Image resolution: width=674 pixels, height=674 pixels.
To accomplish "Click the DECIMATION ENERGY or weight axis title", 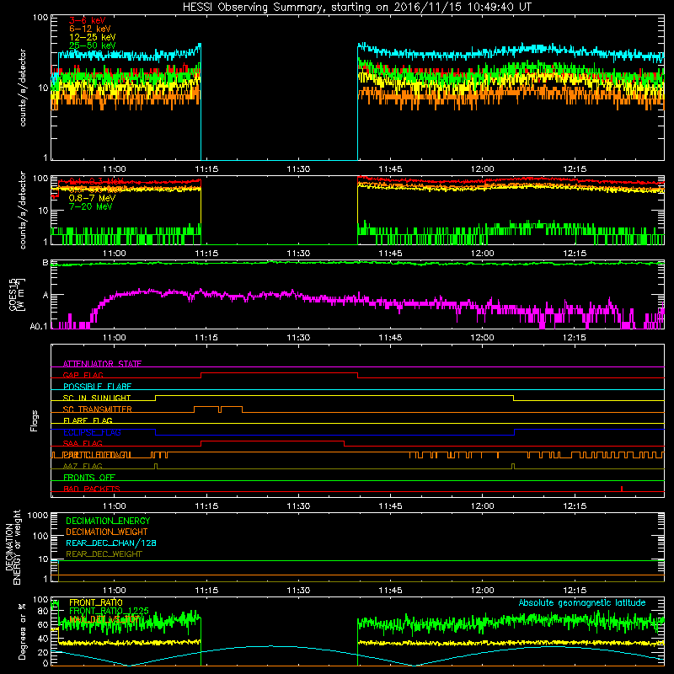I will pos(13,548).
